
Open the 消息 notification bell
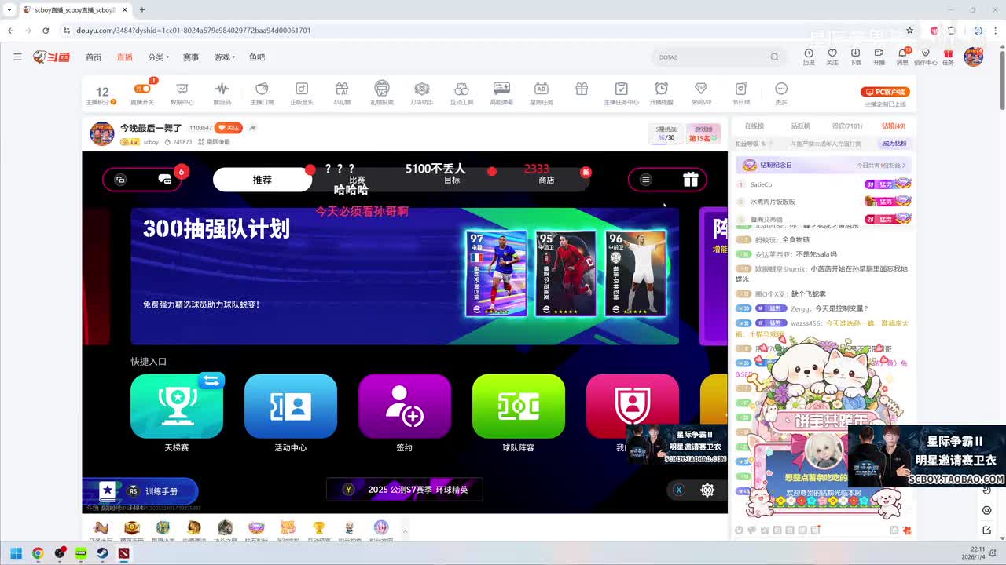click(x=902, y=54)
